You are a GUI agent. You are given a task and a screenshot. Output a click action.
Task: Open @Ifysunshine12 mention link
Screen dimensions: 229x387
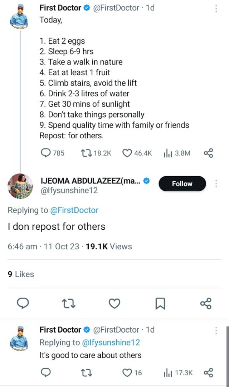[x=111, y=342]
